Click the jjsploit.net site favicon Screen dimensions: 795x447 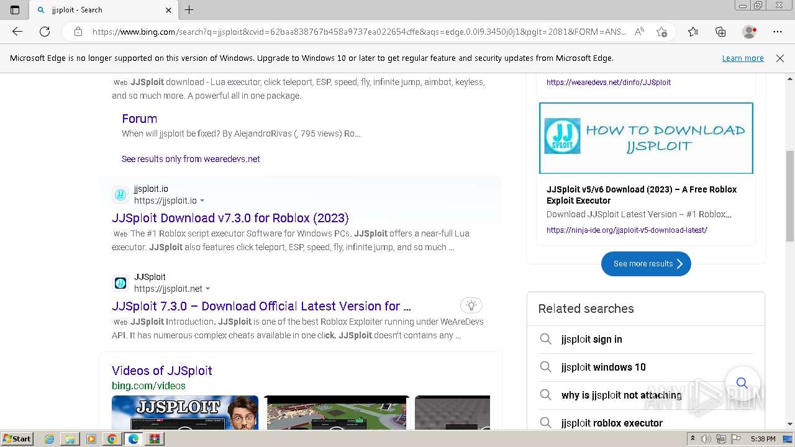click(x=120, y=283)
